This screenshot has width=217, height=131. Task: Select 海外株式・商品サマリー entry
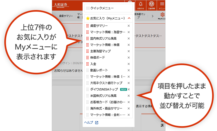click(x=106, y=108)
